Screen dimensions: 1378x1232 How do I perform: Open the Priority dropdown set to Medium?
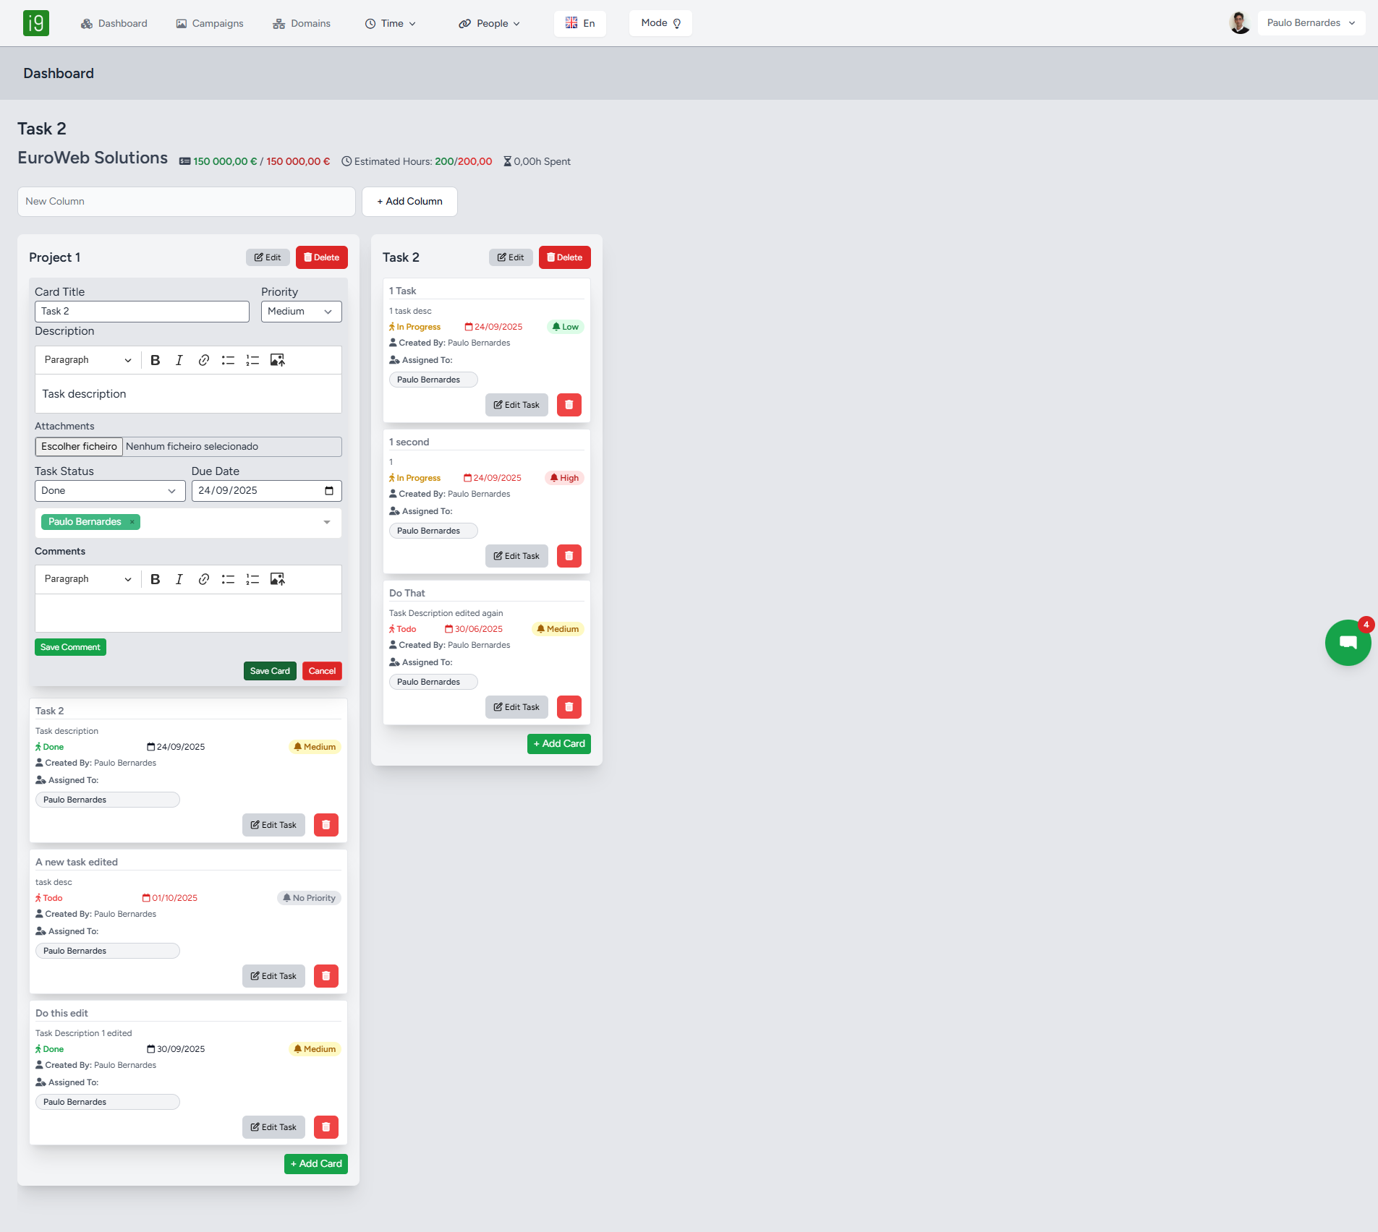301,312
